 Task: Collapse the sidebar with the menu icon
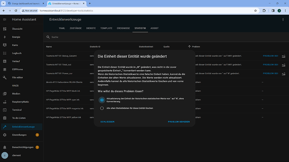5,20
